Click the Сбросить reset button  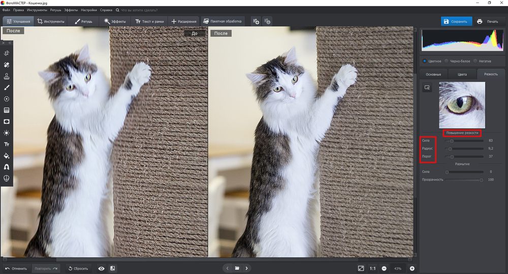coord(78,268)
